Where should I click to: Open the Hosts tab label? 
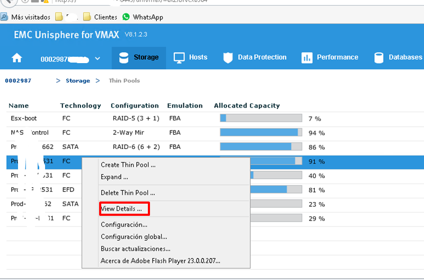[x=198, y=57]
